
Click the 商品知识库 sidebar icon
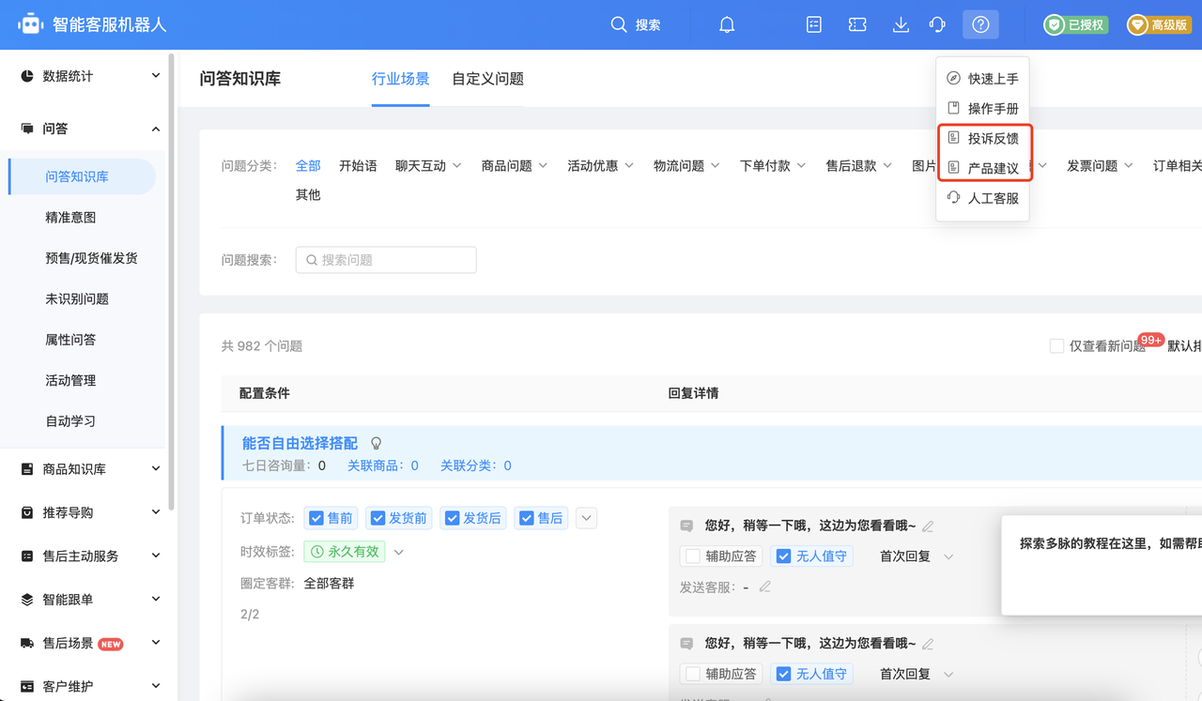(27, 469)
